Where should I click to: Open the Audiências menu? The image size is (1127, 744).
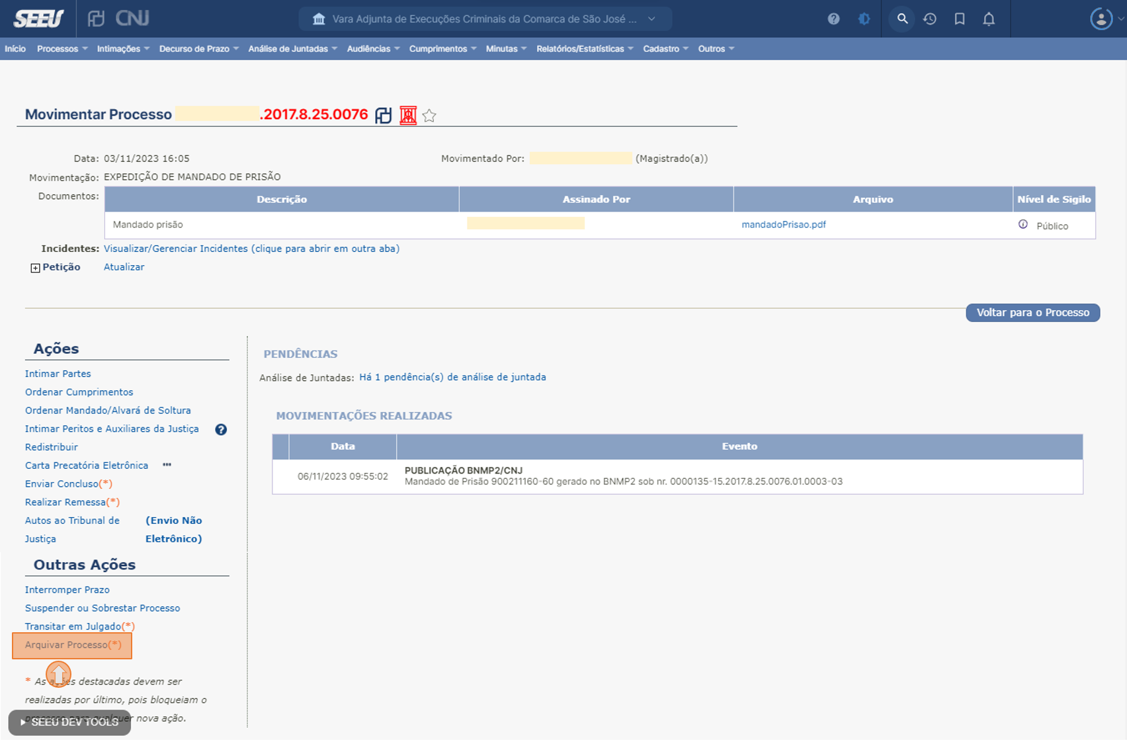point(373,49)
